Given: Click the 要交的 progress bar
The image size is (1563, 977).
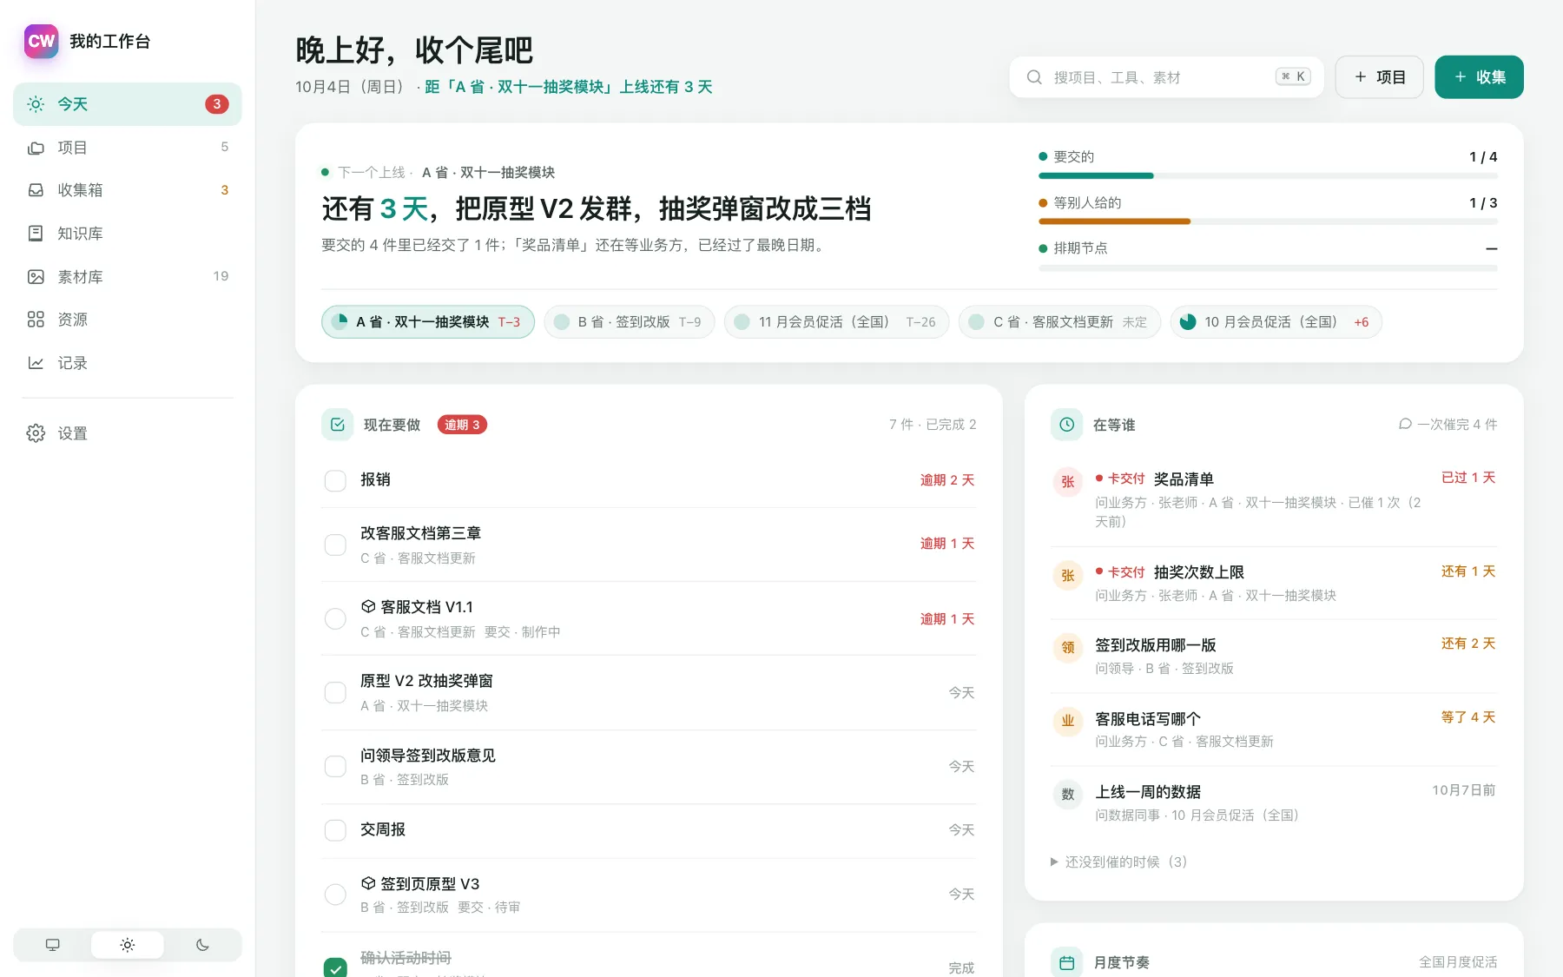Looking at the screenshot, I should 1268,176.
